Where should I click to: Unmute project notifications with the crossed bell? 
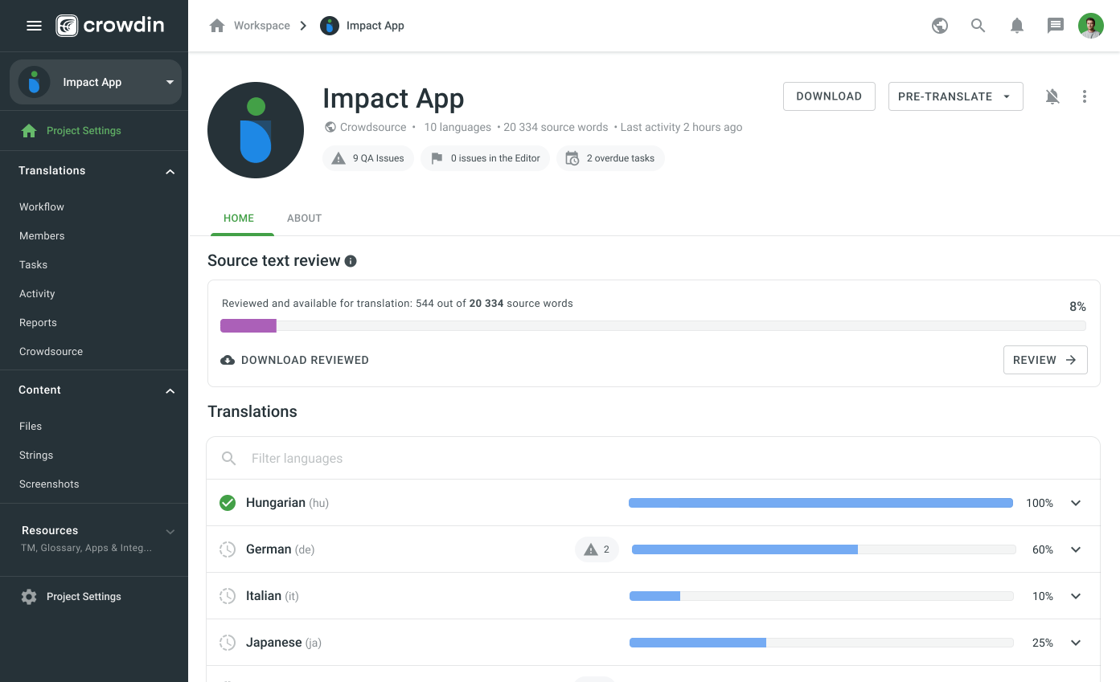tap(1052, 96)
